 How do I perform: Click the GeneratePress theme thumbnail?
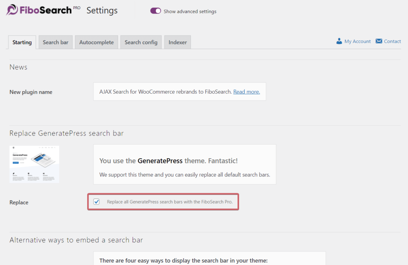34,164
